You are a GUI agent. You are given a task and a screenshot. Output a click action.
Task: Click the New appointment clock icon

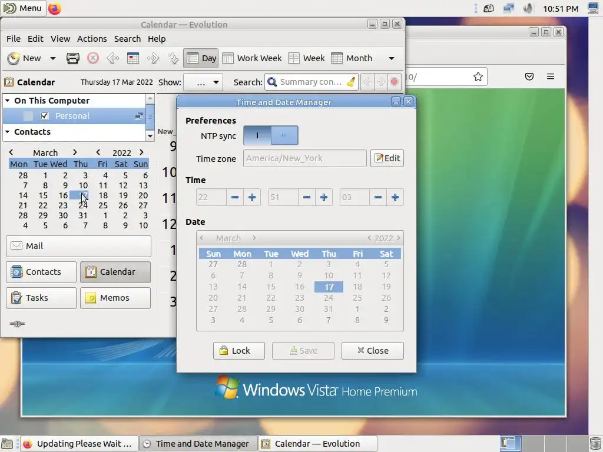(x=14, y=58)
